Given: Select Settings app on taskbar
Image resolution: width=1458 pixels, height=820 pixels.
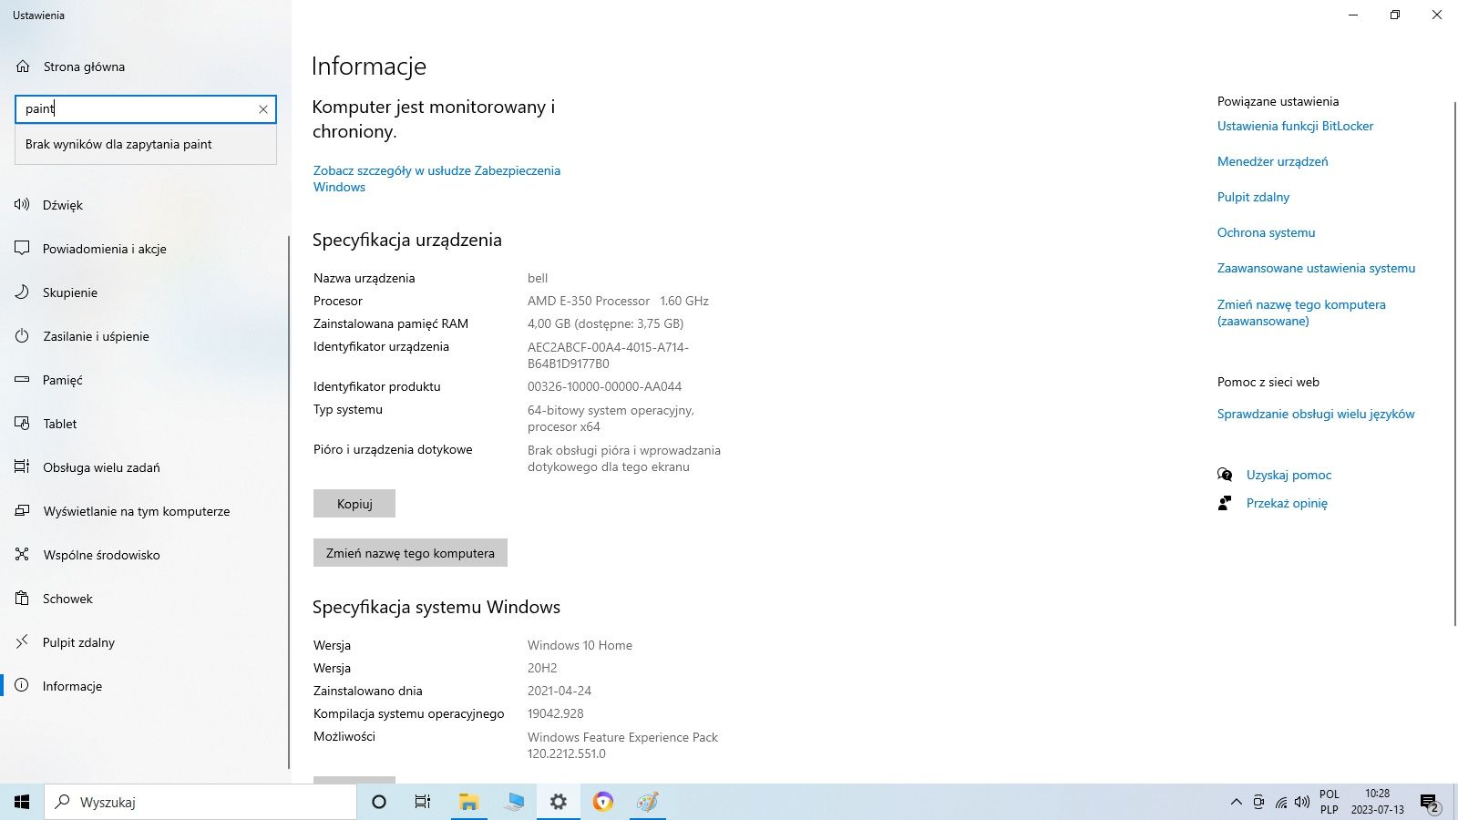Looking at the screenshot, I should [x=559, y=802].
